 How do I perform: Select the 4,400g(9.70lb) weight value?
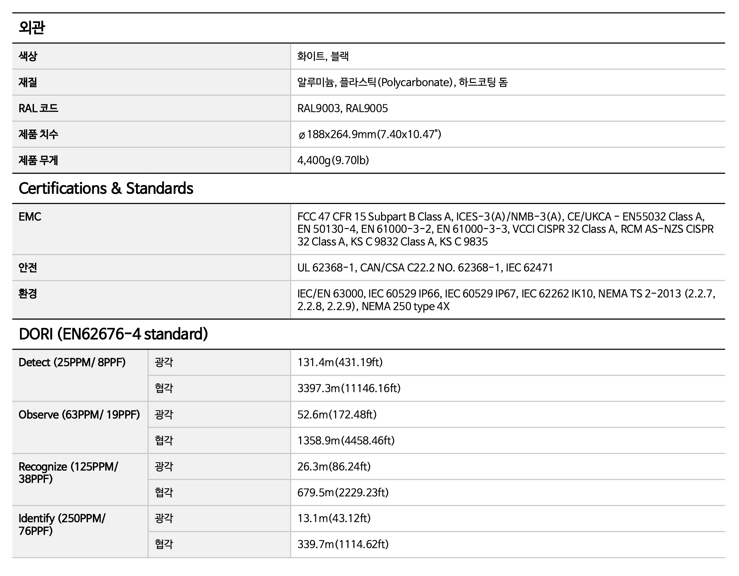tap(333, 160)
